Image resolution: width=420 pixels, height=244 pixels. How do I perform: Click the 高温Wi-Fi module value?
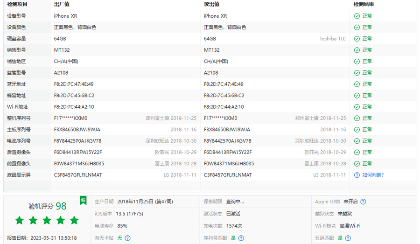[350, 226]
